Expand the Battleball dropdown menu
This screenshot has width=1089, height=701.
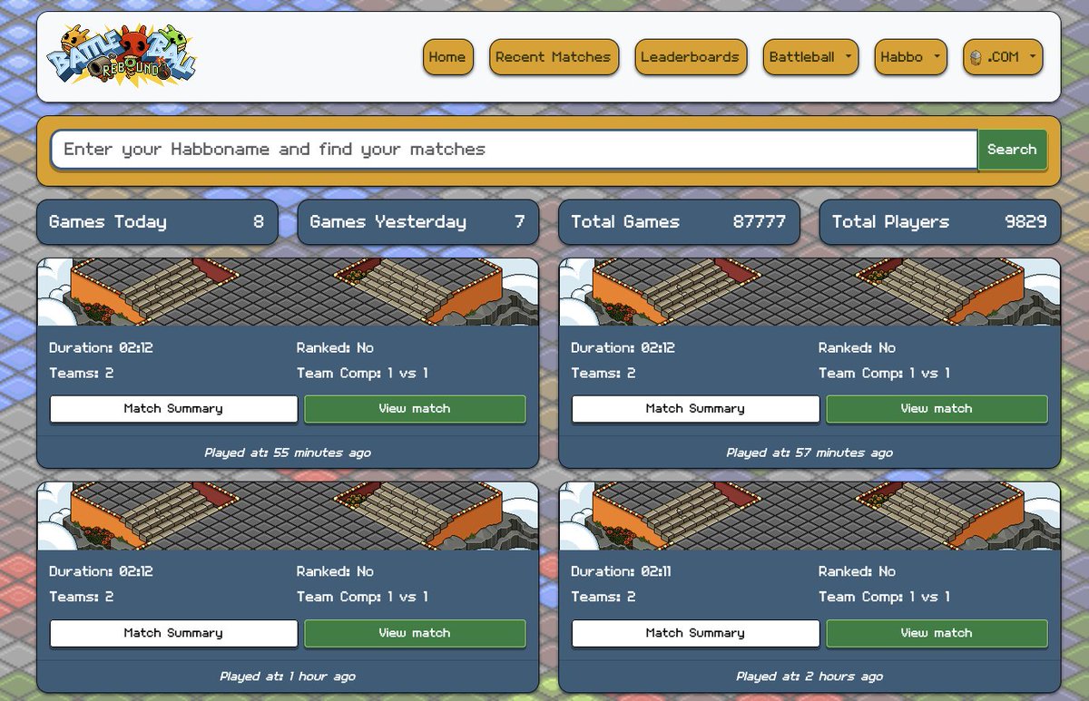click(810, 57)
